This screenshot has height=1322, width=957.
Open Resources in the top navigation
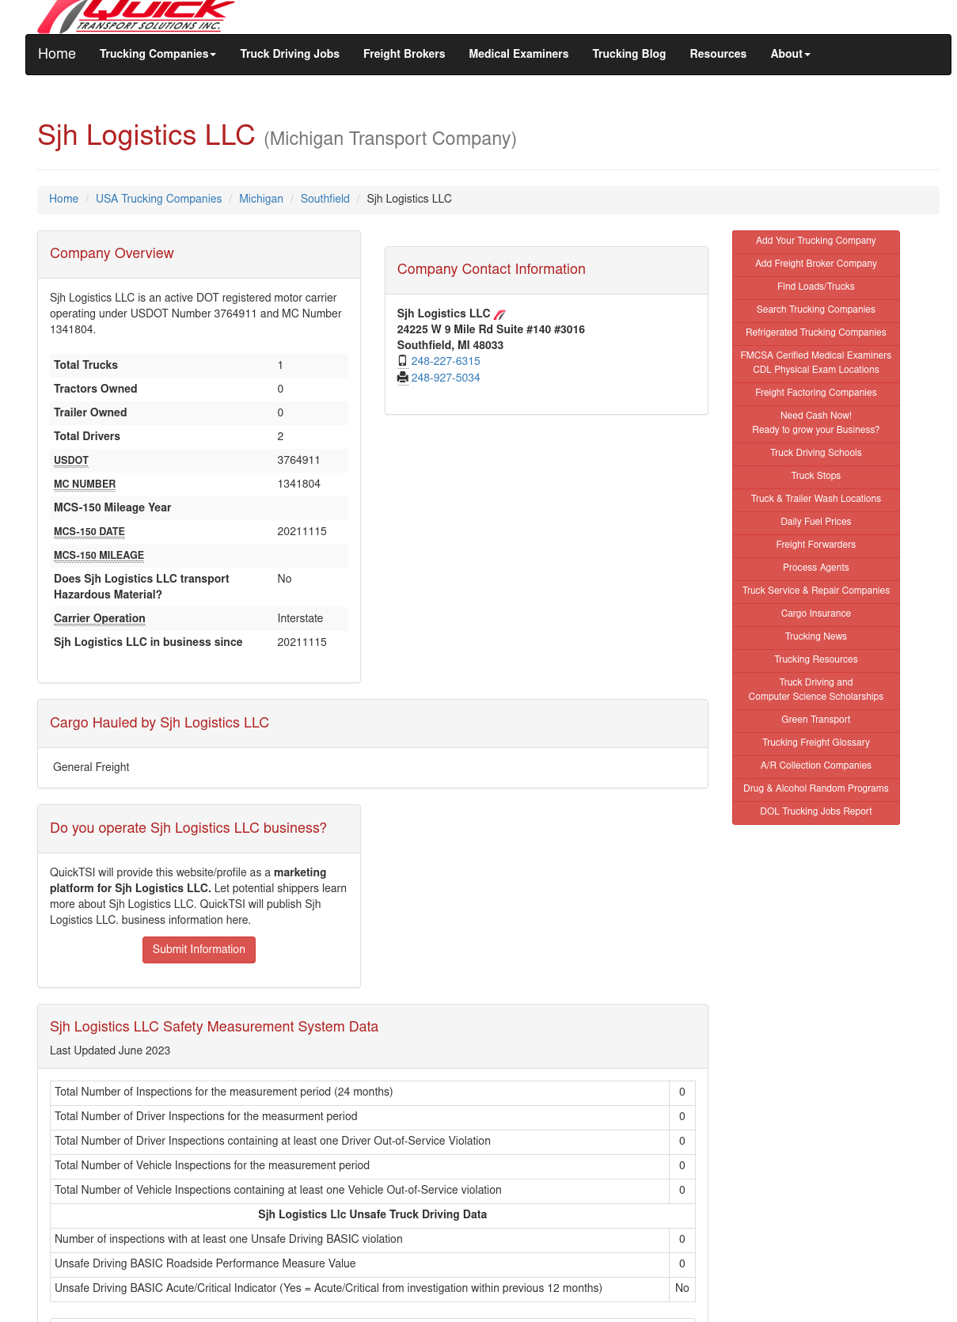tap(718, 54)
